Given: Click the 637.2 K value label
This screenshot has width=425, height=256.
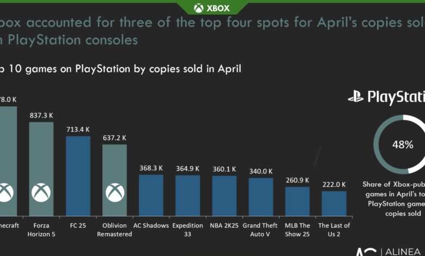Looking at the screenshot, I should click(114, 138).
